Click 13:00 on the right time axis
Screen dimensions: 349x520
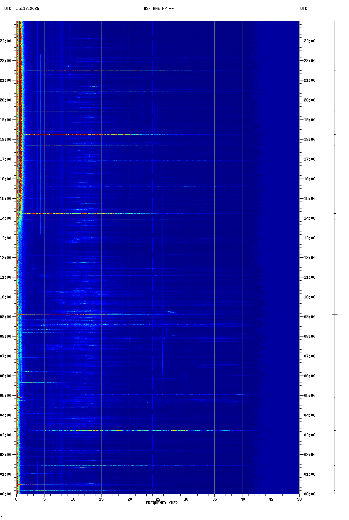coord(310,238)
